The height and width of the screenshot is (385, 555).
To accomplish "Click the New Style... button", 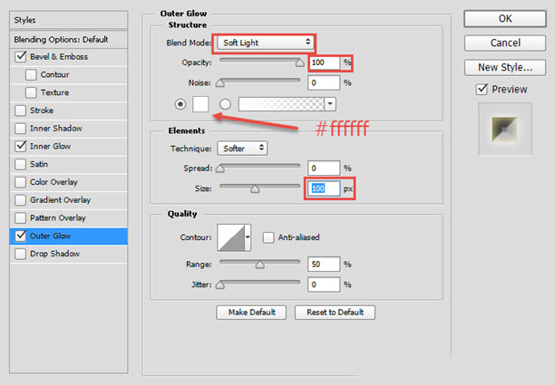I will coord(505,67).
